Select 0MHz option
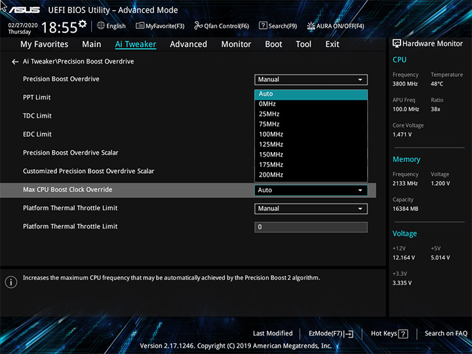Viewport: 472px width, 354px height. (x=311, y=104)
